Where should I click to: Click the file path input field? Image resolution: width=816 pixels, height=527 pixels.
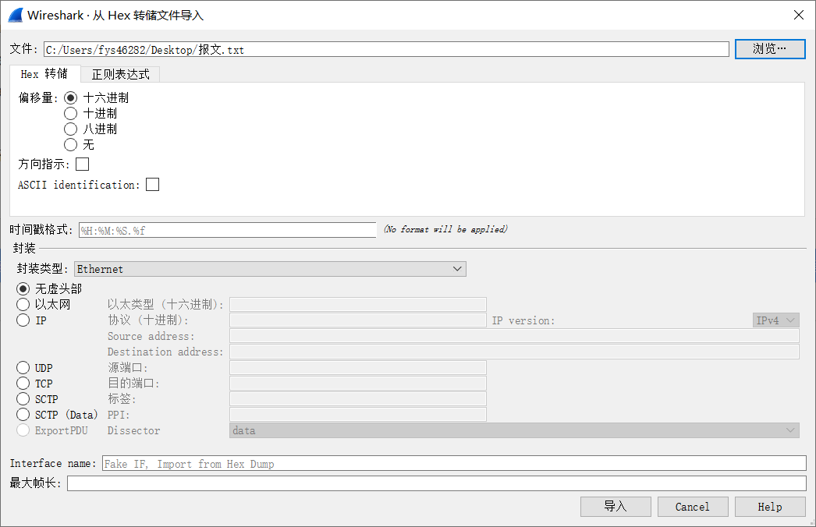click(386, 49)
